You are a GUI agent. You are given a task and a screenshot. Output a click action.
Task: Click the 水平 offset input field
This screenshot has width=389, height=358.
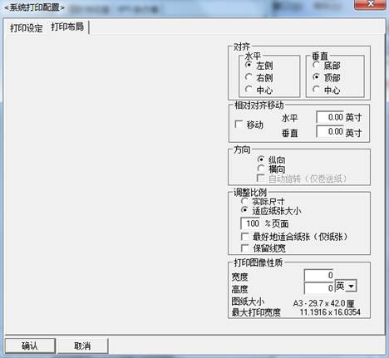[x=330, y=117]
